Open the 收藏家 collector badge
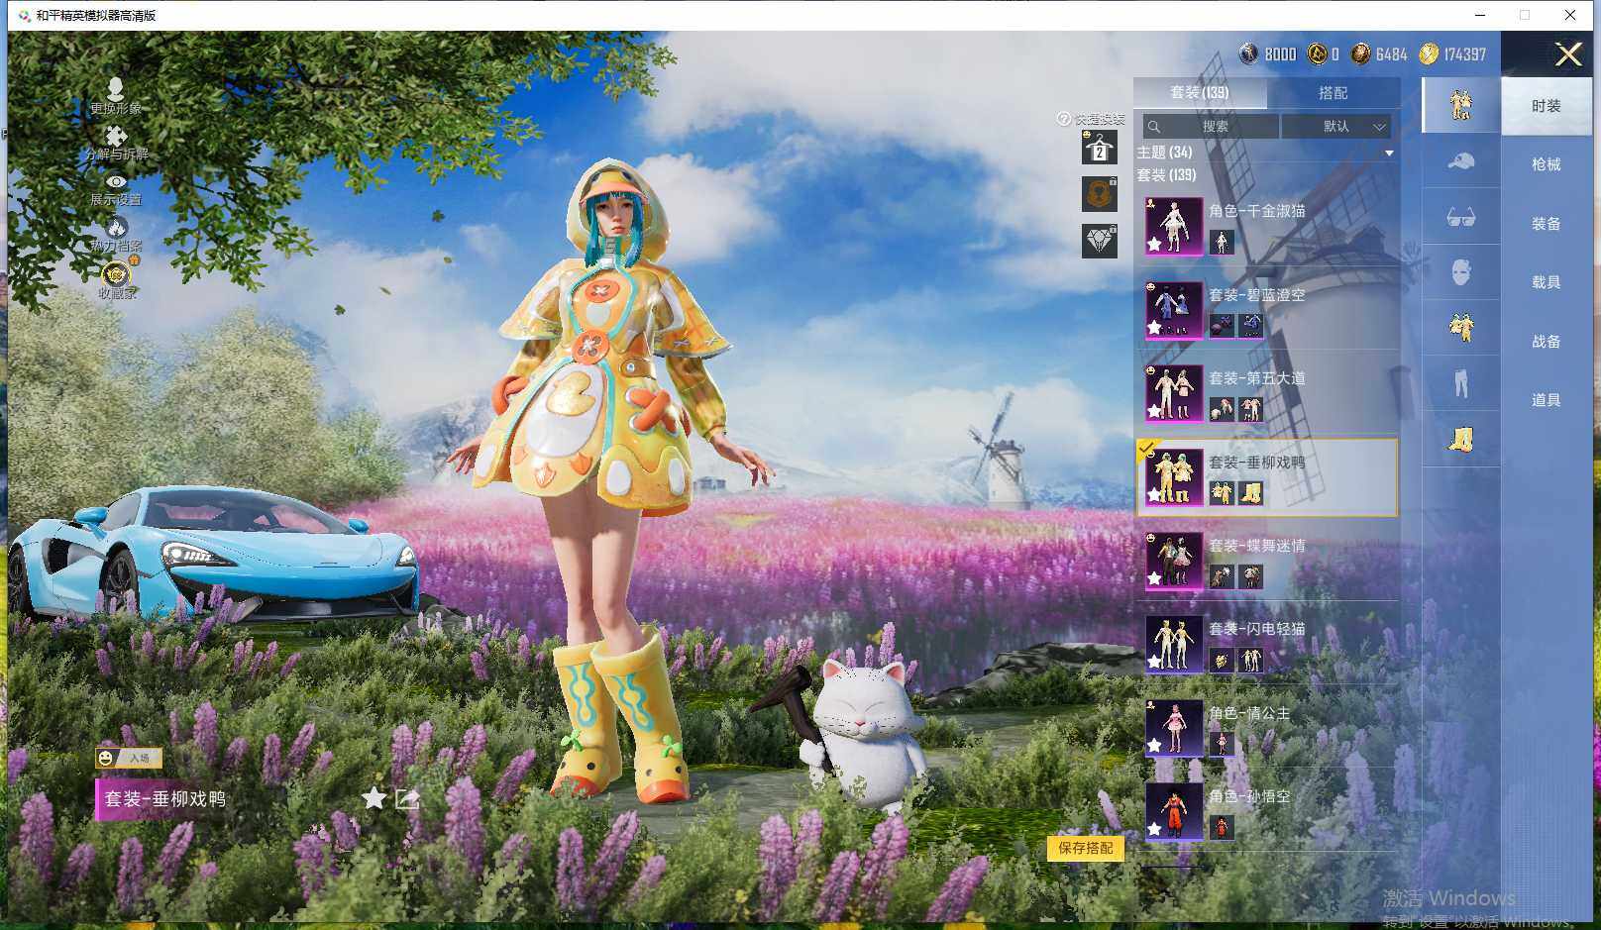The image size is (1601, 930). pos(116,274)
